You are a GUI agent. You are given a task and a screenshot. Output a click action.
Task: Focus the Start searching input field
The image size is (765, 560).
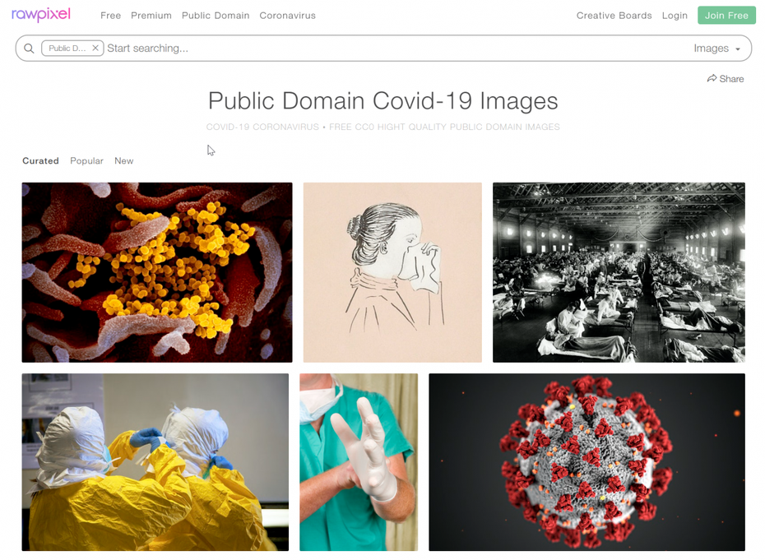(395, 49)
